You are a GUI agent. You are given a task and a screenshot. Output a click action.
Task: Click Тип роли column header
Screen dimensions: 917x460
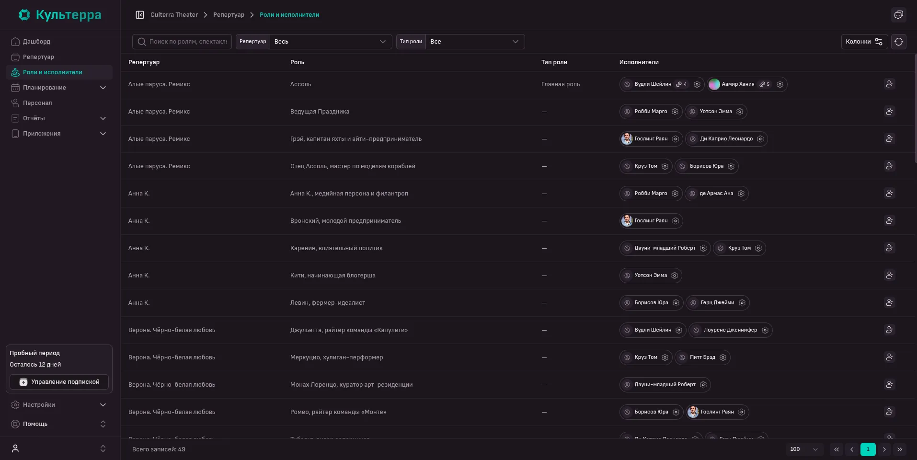554,62
